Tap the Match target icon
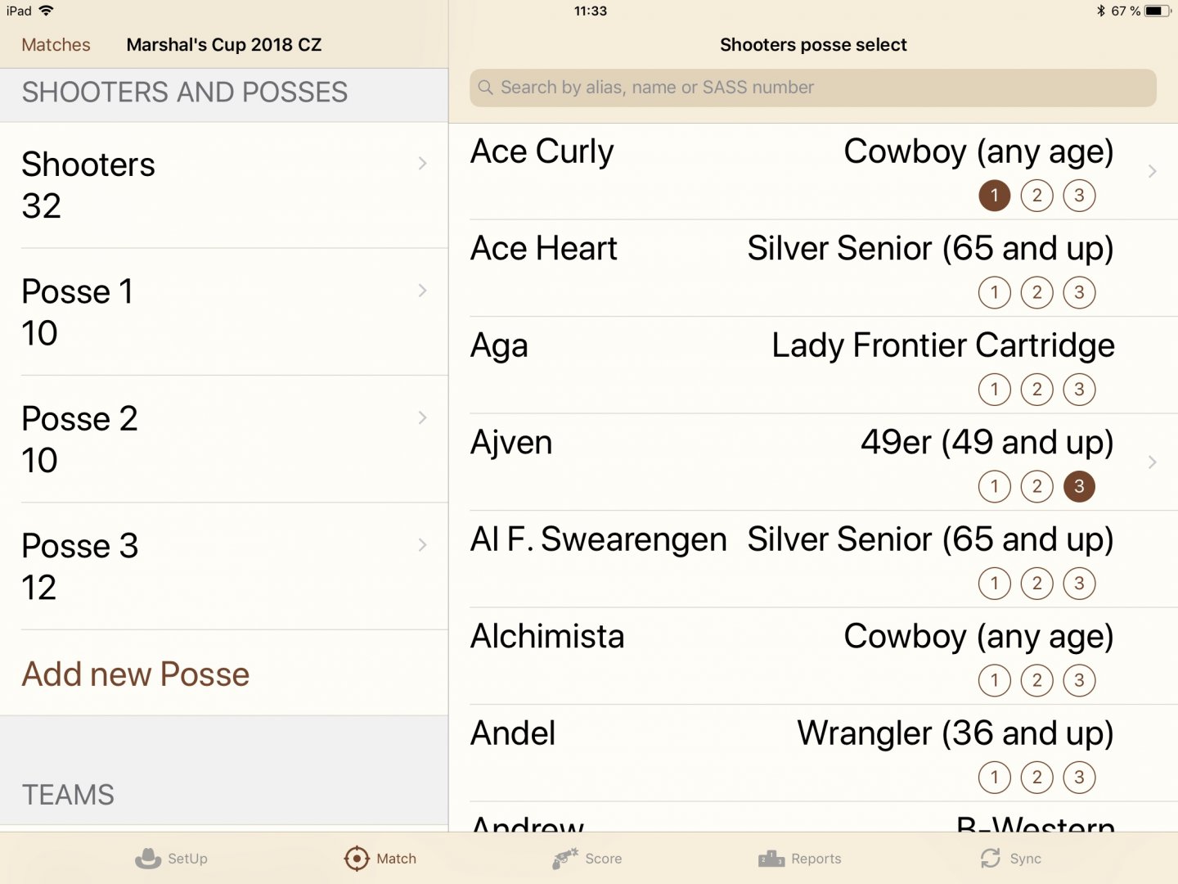The image size is (1178, 884). [357, 859]
